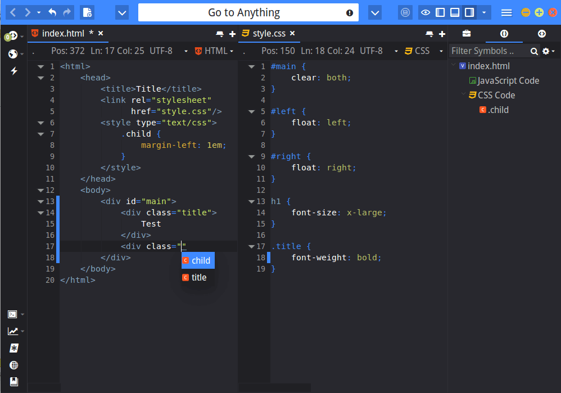This screenshot has height=393, width=561.
Task: Open the main hamburger menu
Action: [506, 13]
